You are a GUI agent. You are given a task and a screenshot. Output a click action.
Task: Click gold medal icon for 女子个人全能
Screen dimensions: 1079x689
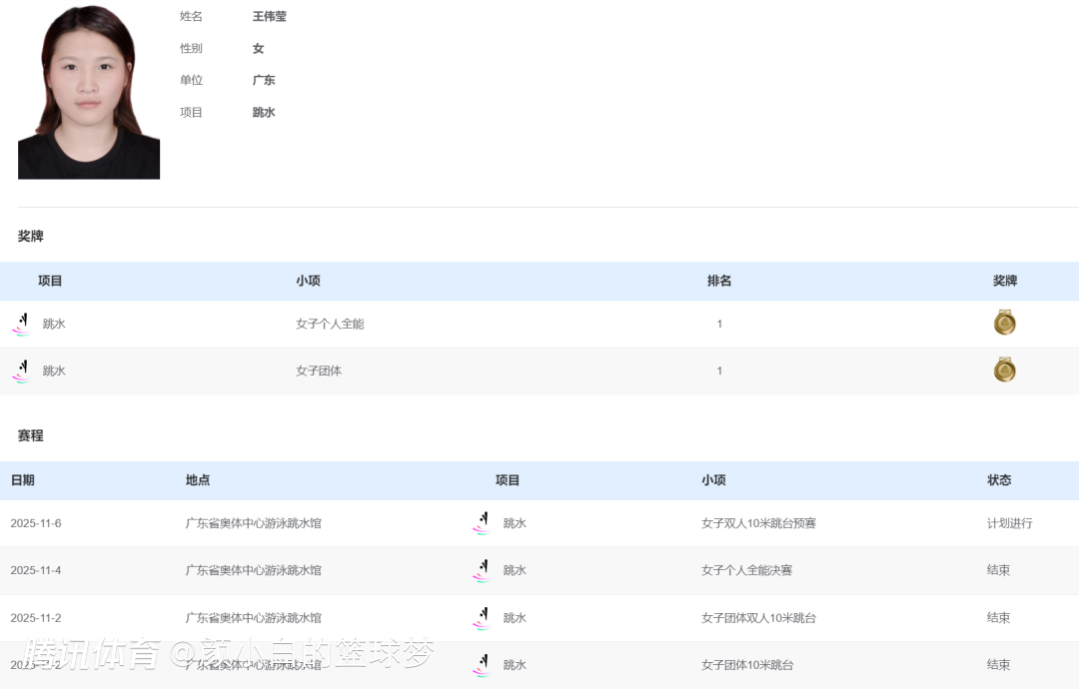click(1004, 323)
